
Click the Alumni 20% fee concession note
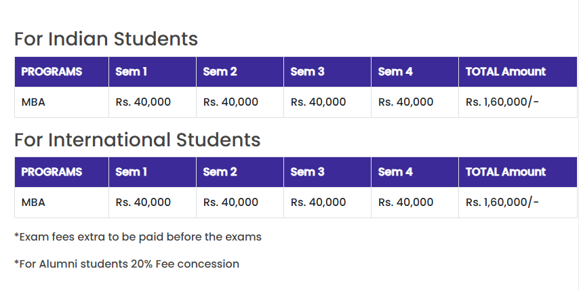pyautogui.click(x=127, y=264)
